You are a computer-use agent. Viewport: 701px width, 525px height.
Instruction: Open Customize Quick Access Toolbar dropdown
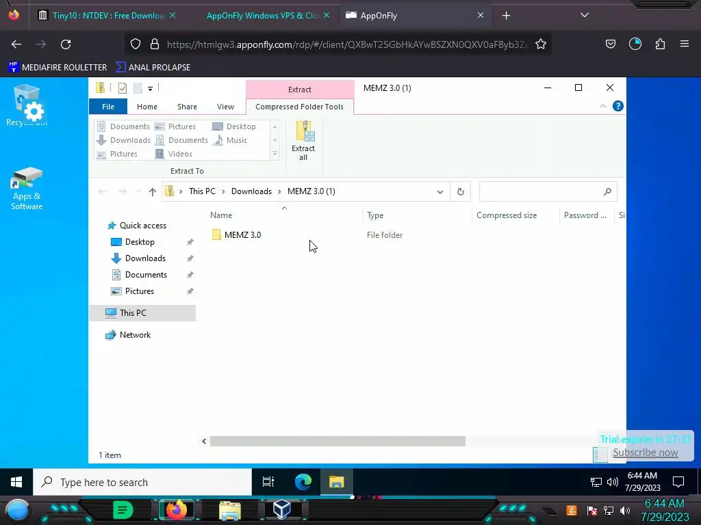click(150, 88)
